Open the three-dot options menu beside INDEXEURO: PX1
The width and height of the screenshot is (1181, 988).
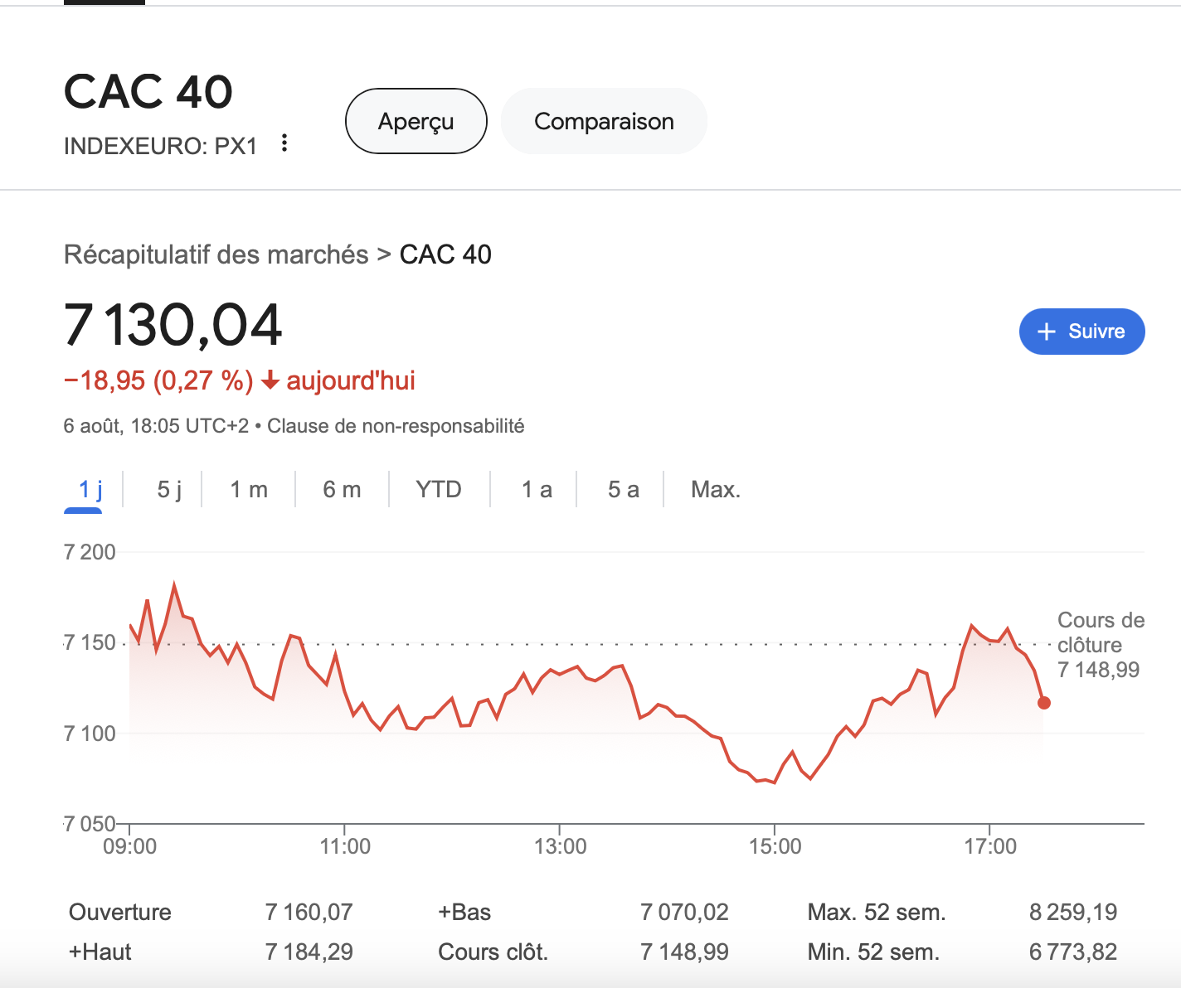tap(284, 143)
